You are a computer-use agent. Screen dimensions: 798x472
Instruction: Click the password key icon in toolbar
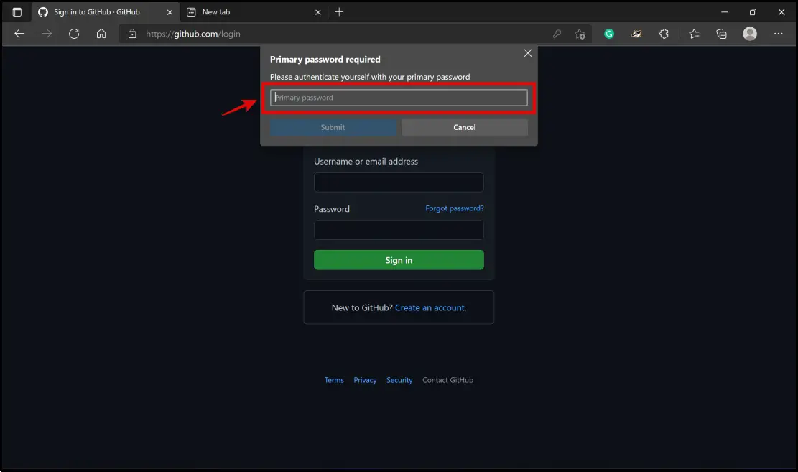(557, 34)
